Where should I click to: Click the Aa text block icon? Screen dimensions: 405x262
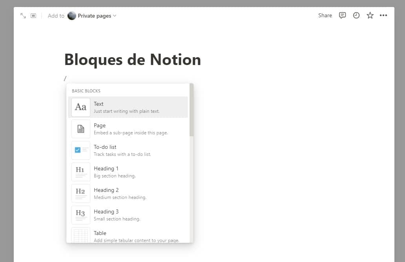(x=81, y=107)
